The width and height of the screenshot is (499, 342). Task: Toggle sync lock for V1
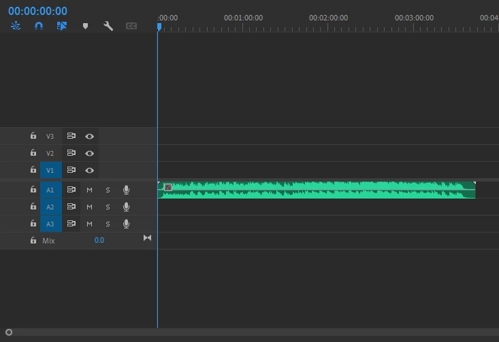[71, 170]
